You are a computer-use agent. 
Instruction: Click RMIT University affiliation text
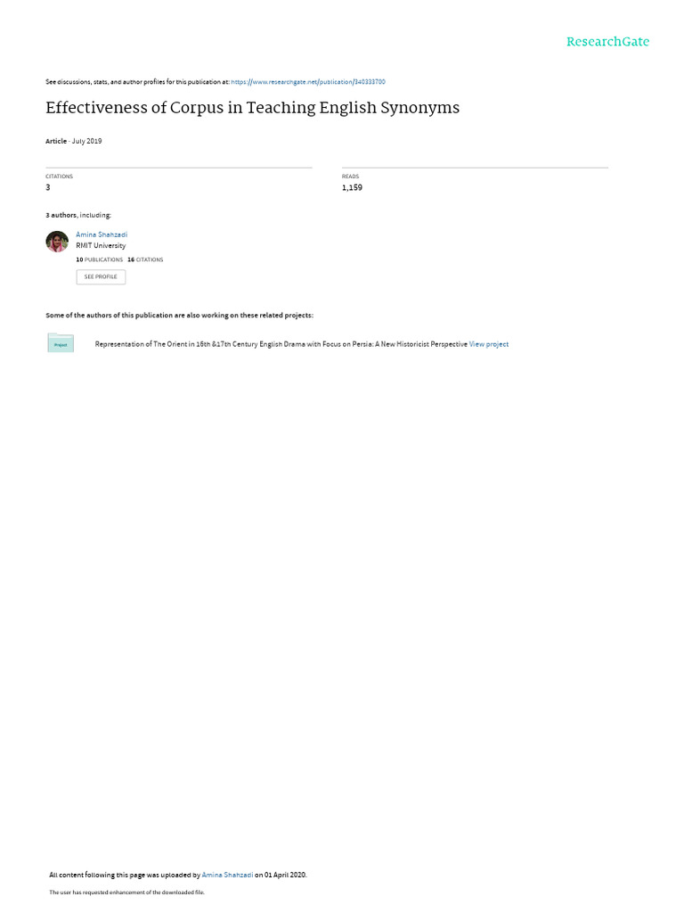[x=101, y=246]
